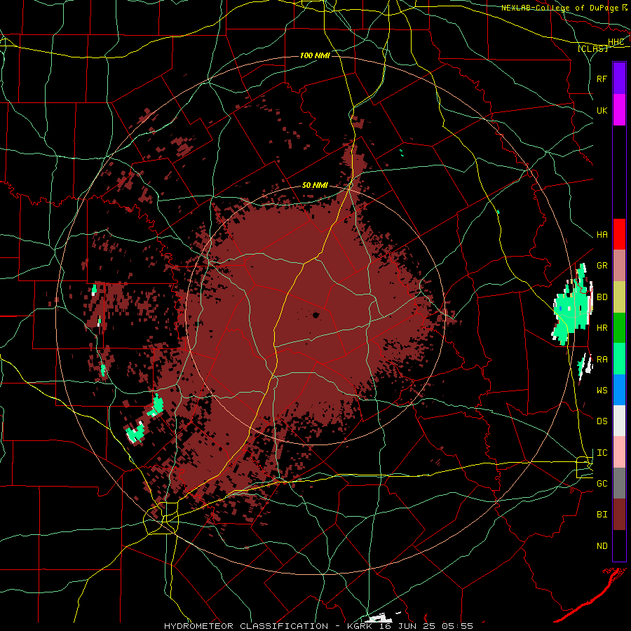Click the HYDROMETEOR CLASSIFICATION title text
The height and width of the screenshot is (631, 631).
pos(246,626)
